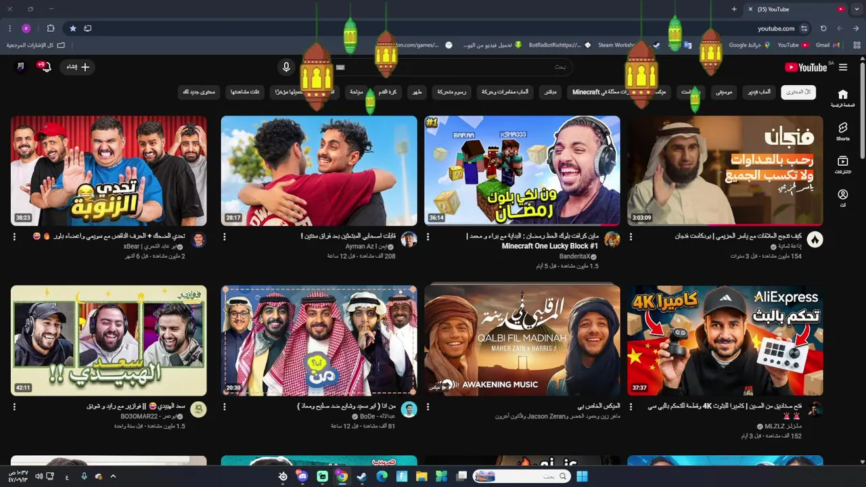866x487 pixels.
Task: Open Shorts in the sidebar
Action: pyautogui.click(x=842, y=131)
